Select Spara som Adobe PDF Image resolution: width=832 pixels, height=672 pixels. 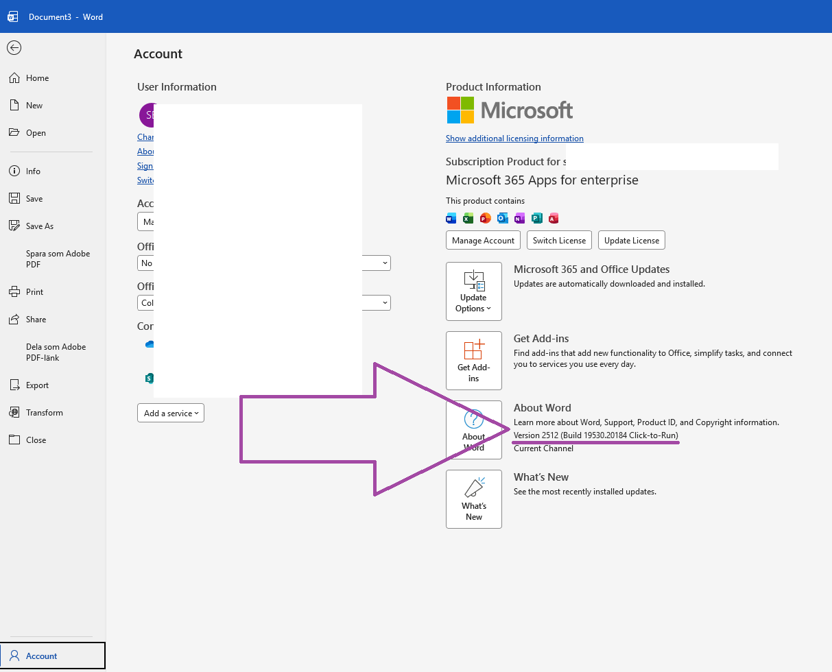tap(58, 259)
